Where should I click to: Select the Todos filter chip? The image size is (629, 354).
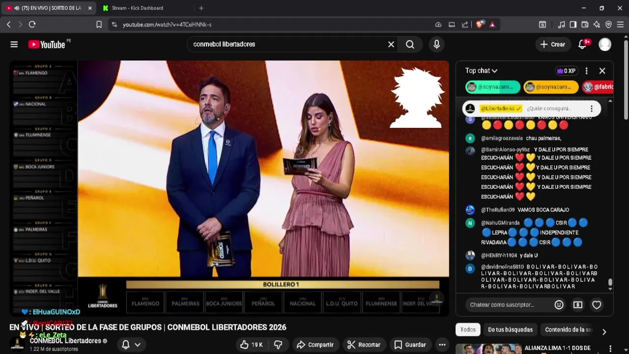pyautogui.click(x=468, y=329)
